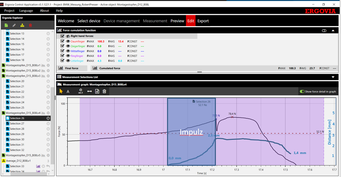The width and height of the screenshot is (341, 177).
Task: Click the red trash icon in Ergovia Explorer
Action: click(x=30, y=25)
